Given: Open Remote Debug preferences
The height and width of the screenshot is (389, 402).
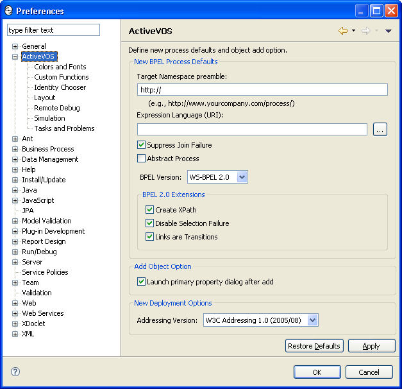Looking at the screenshot, I should [57, 108].
